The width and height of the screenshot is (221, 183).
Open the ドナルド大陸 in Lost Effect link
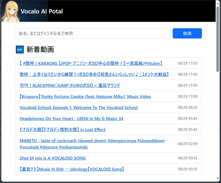tap(63, 129)
